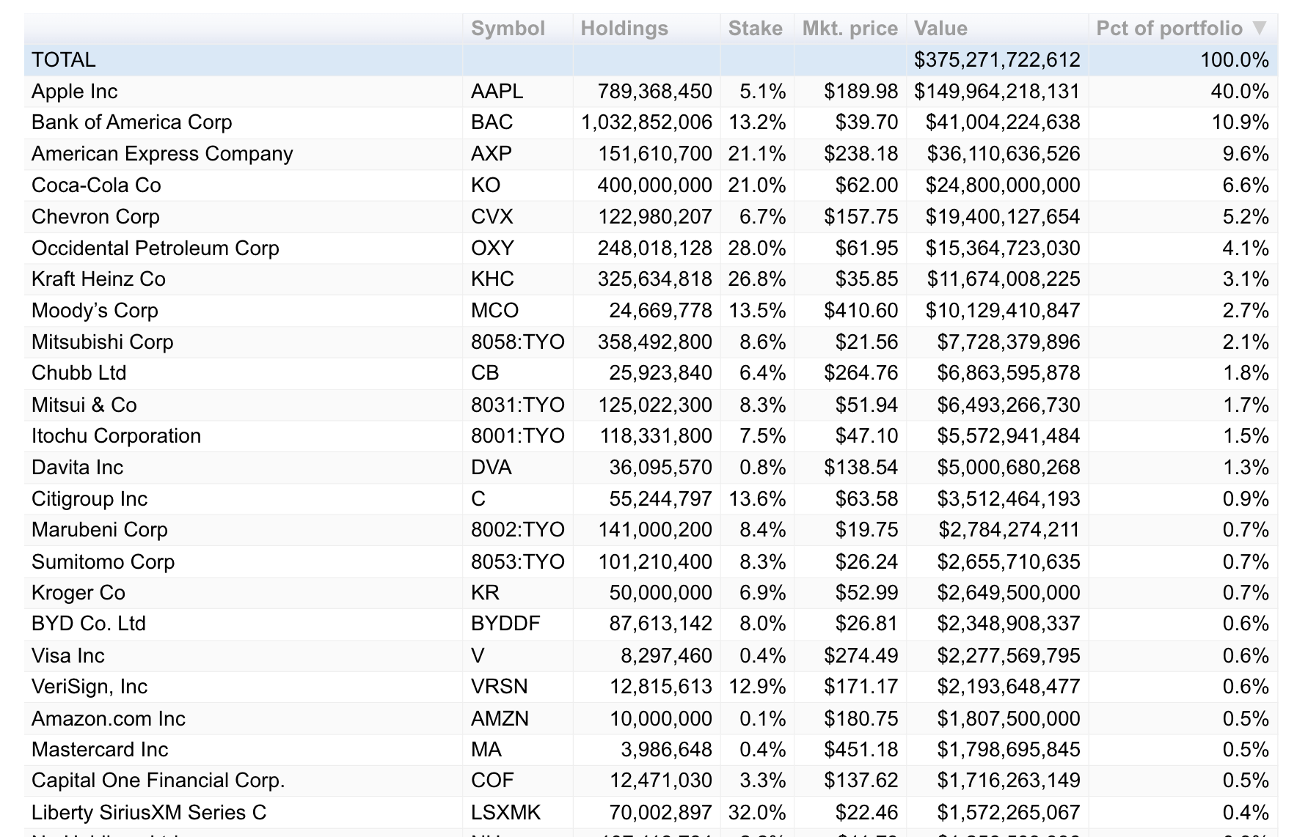Select Mastercard Inc row name
Screen dimensions: 1297x837
point(100,750)
